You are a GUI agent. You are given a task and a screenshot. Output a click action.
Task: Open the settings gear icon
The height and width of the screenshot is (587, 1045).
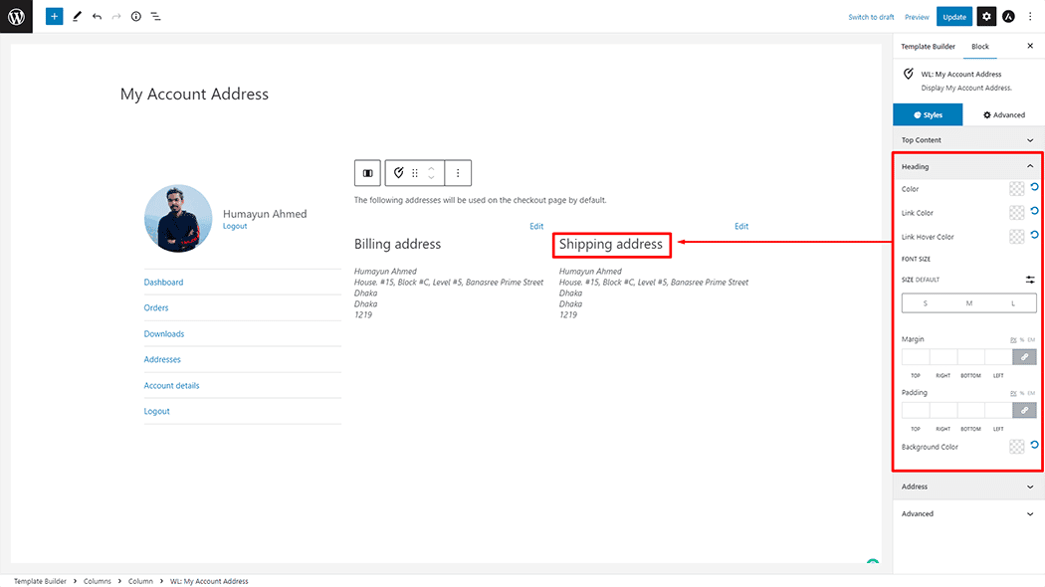point(986,17)
